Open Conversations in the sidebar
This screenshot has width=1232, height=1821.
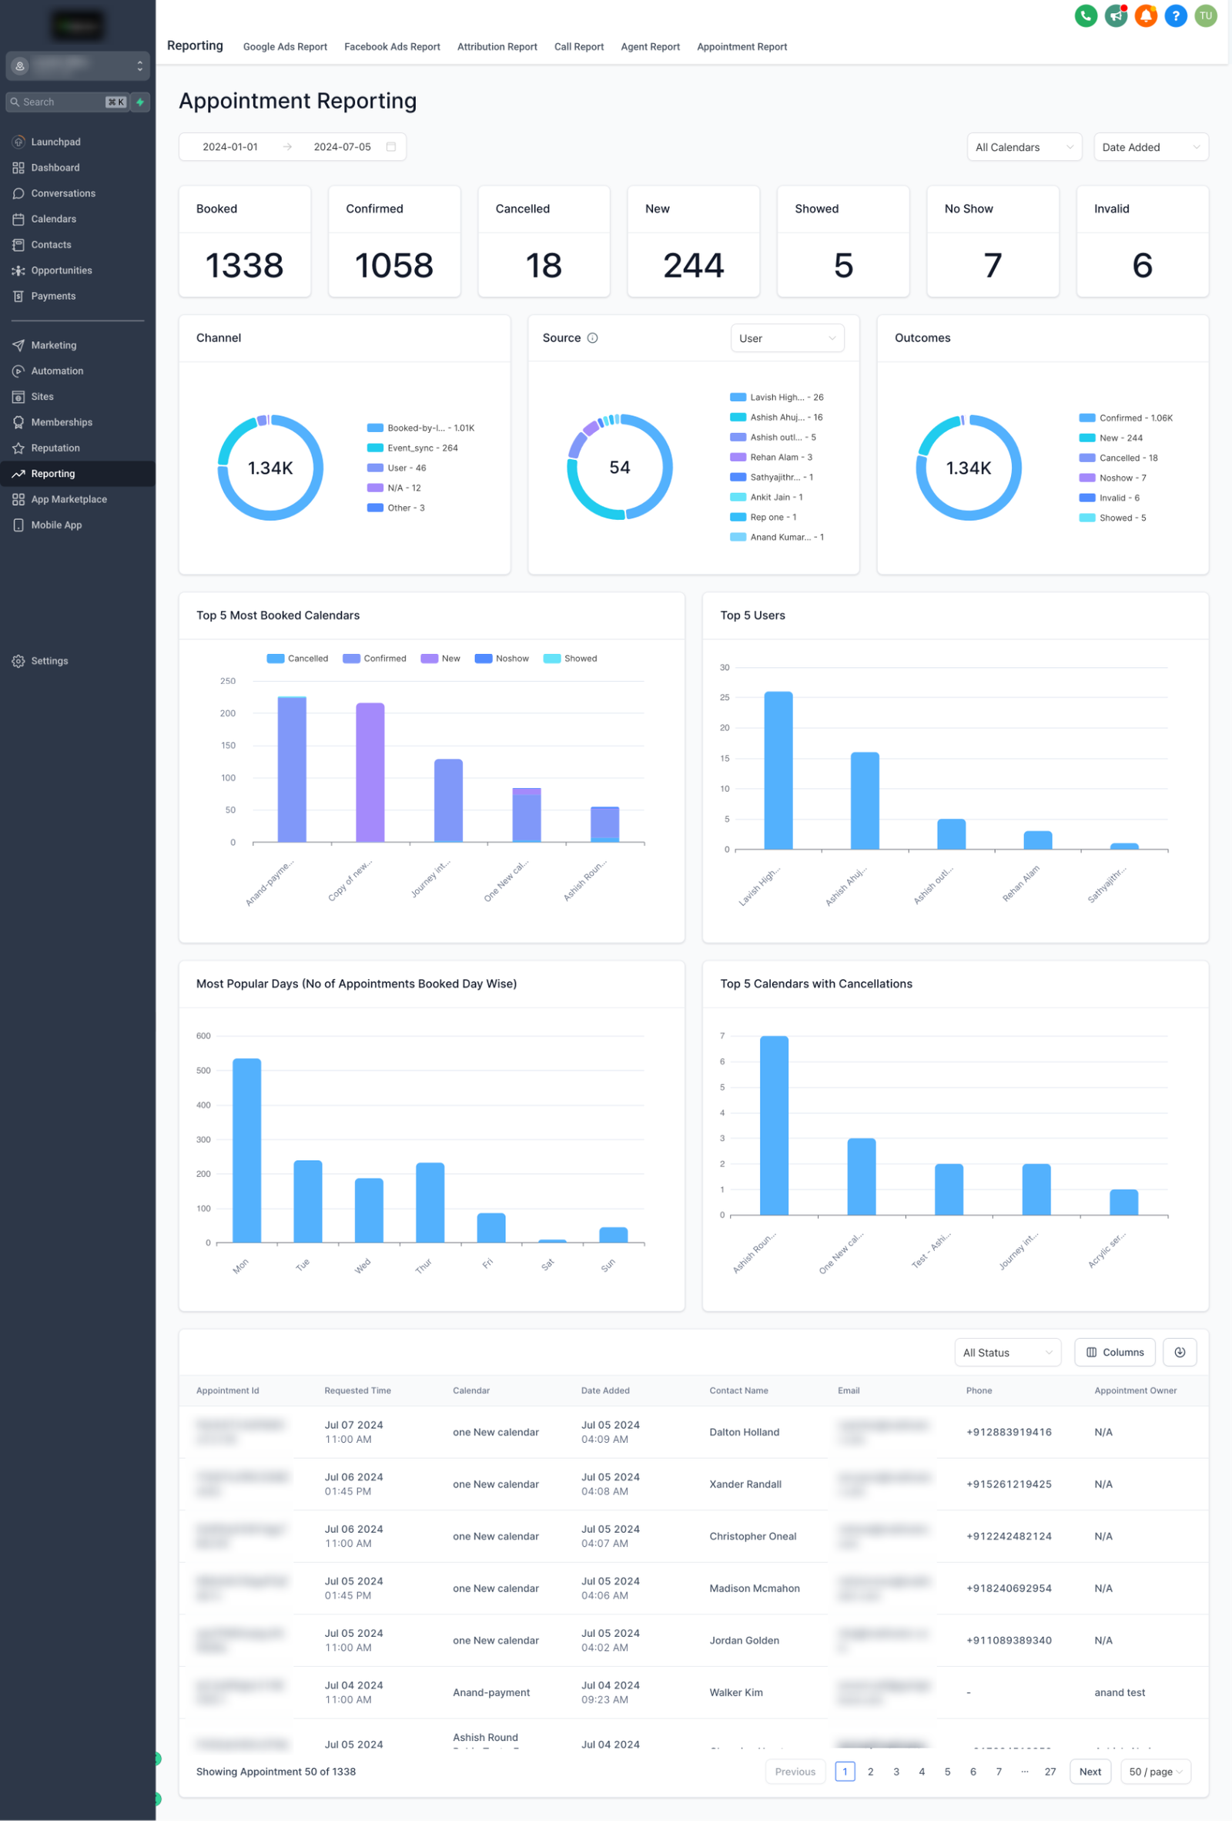point(62,193)
